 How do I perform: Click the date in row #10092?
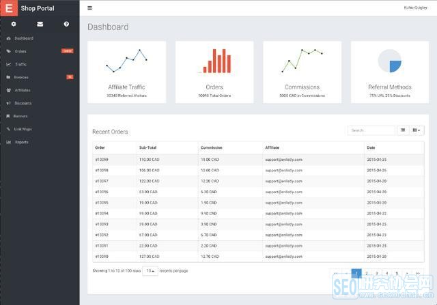(376, 235)
